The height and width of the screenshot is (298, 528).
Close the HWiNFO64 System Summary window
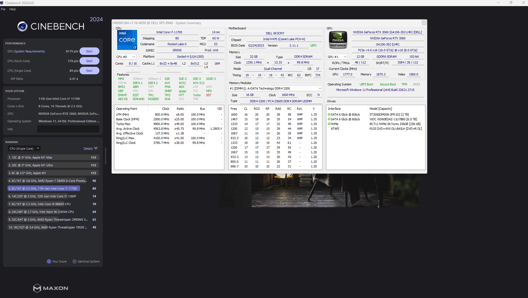424,23
